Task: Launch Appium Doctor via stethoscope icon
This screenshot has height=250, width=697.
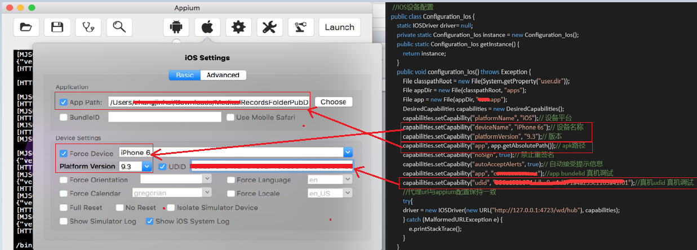Action: 88,26
